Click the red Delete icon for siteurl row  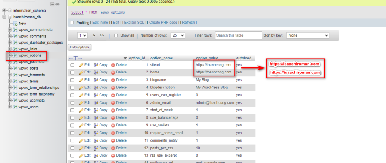pyautogui.click(x=113, y=65)
